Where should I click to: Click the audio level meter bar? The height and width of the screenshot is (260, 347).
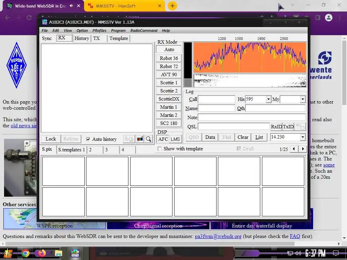pyautogui.click(x=188, y=64)
